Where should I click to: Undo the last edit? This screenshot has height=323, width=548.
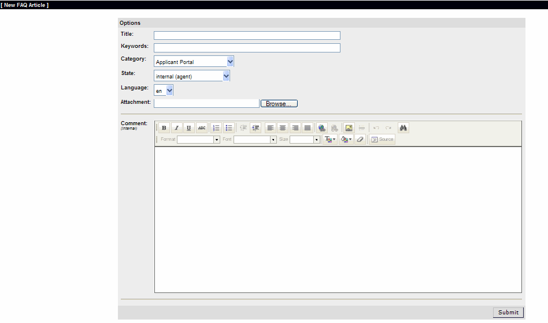tap(376, 128)
